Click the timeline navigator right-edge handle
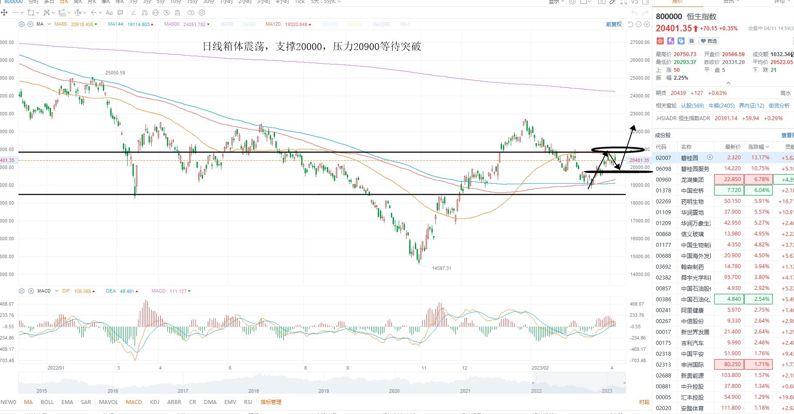Image resolution: width=794 pixels, height=414 pixels. (624, 383)
